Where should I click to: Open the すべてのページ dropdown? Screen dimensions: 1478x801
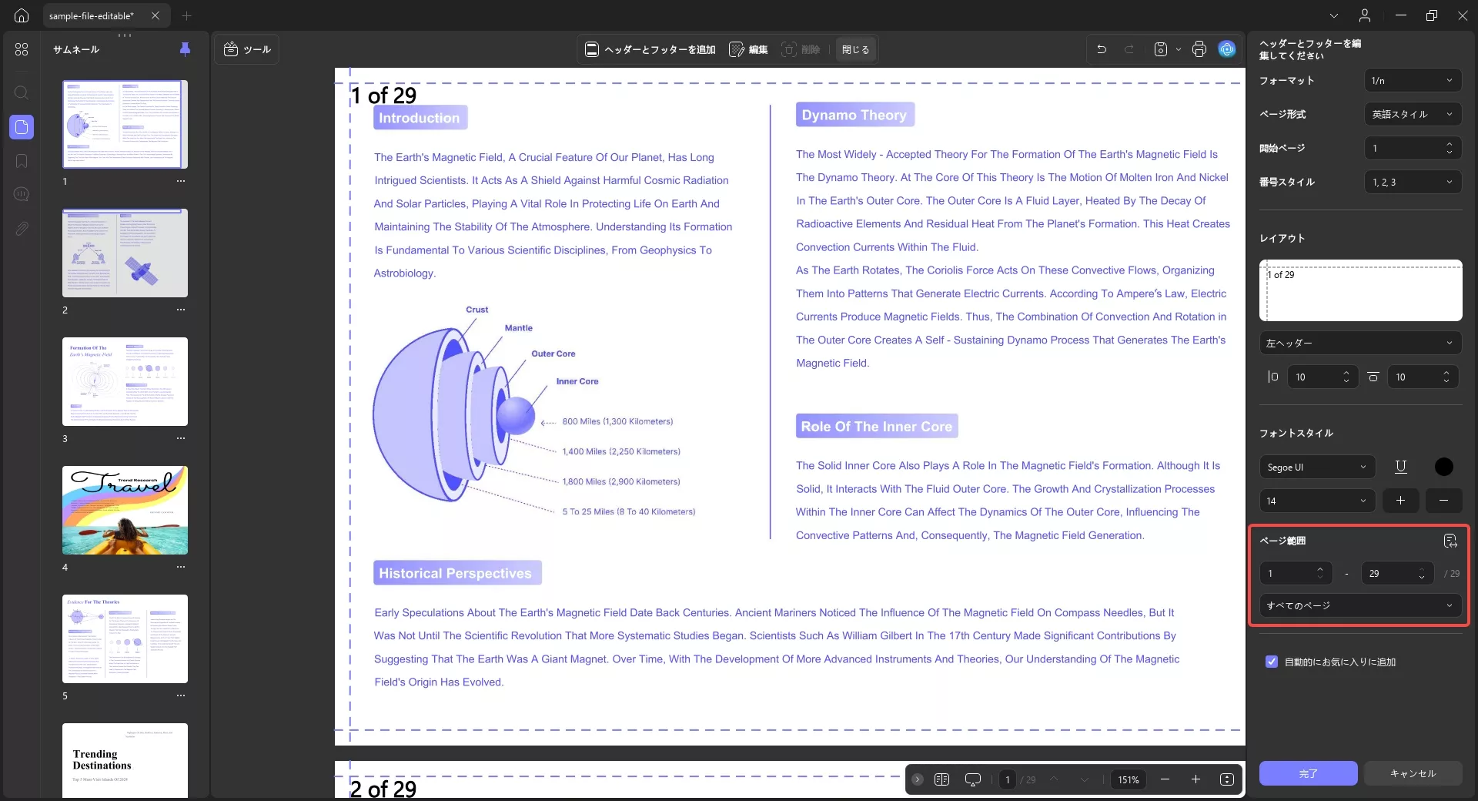tap(1360, 605)
